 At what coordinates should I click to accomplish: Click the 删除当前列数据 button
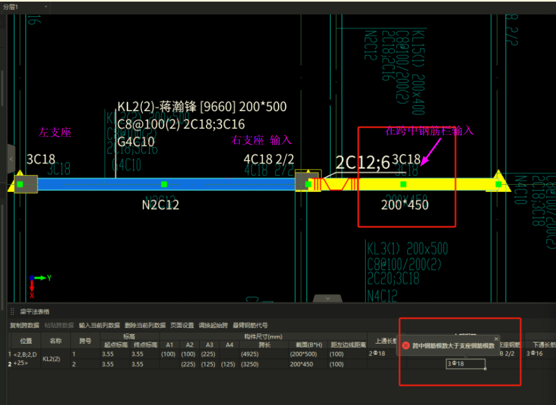[145, 325]
